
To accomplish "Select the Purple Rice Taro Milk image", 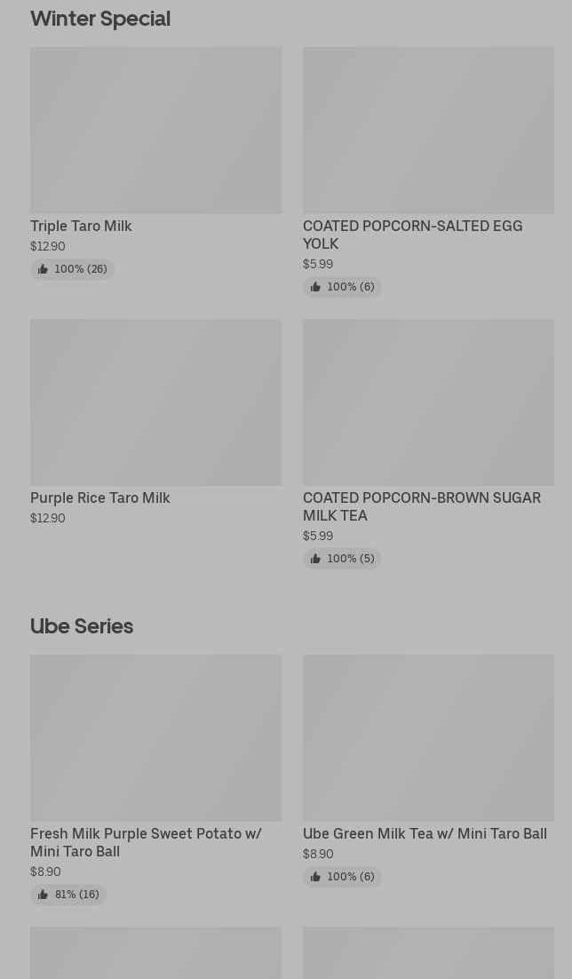I will click(155, 402).
